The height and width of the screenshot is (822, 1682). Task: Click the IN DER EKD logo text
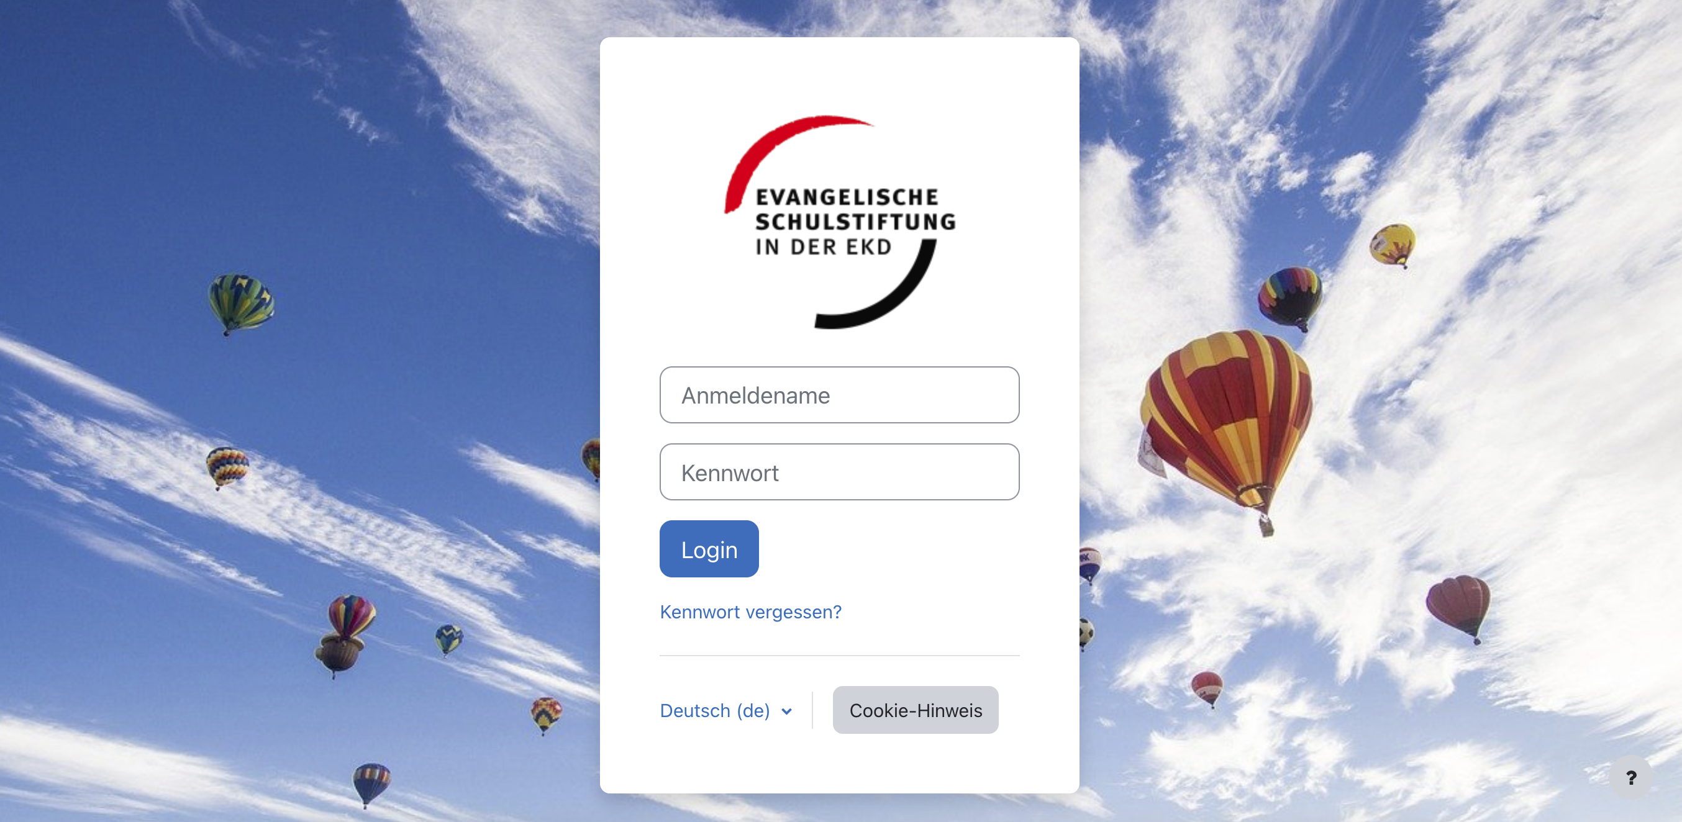pos(824,248)
